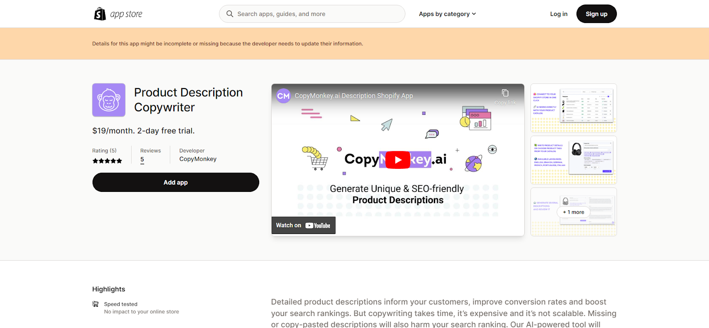The image size is (709, 328).
Task: Copy the video link icon
Action: point(505,93)
